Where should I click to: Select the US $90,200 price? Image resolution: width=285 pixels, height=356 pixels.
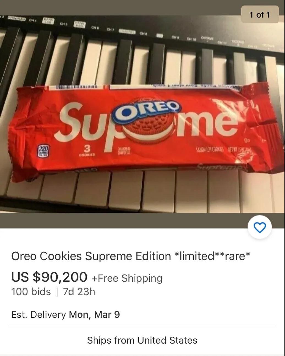coord(49,277)
